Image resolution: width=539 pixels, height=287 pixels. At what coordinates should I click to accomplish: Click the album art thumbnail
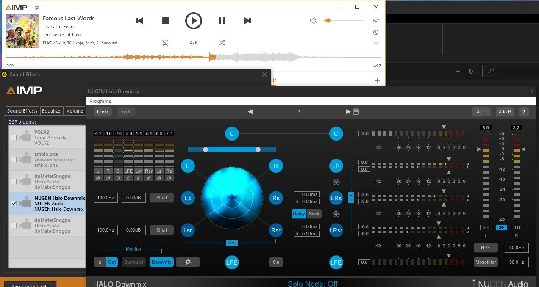(x=22, y=31)
